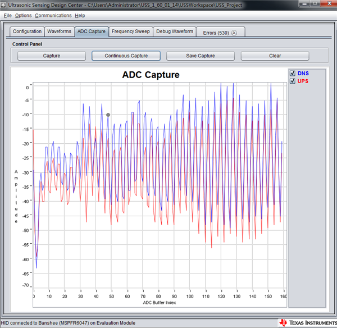
Task: Click the Save Capture button
Action: click(x=201, y=56)
